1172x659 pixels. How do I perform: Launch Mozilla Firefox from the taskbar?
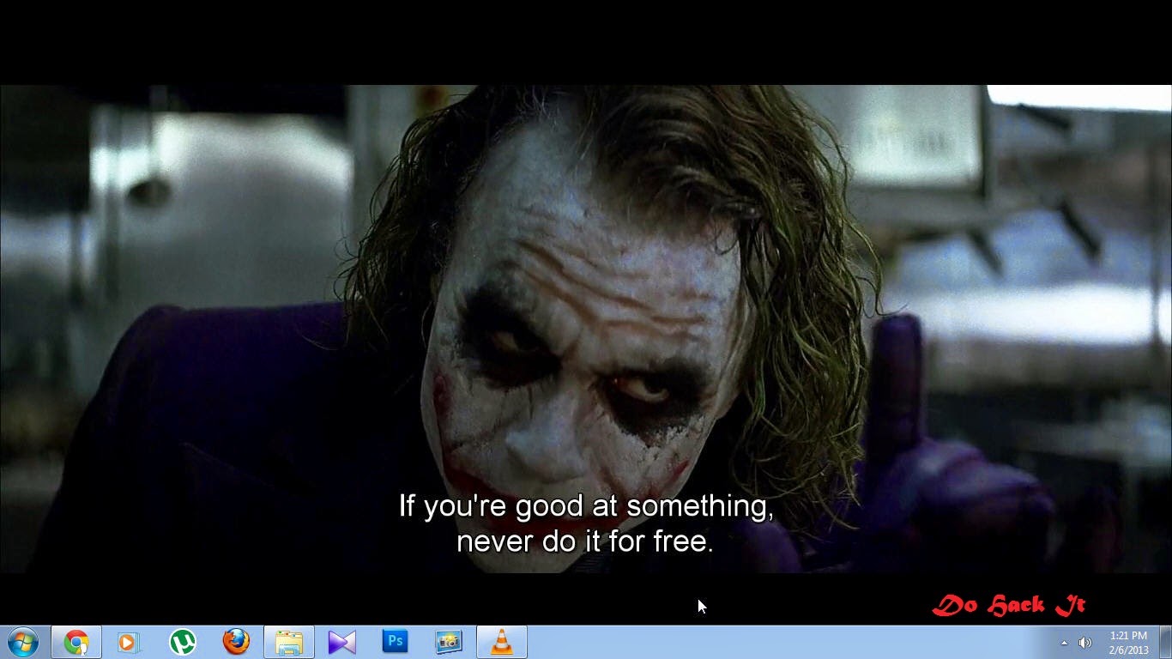[235, 642]
